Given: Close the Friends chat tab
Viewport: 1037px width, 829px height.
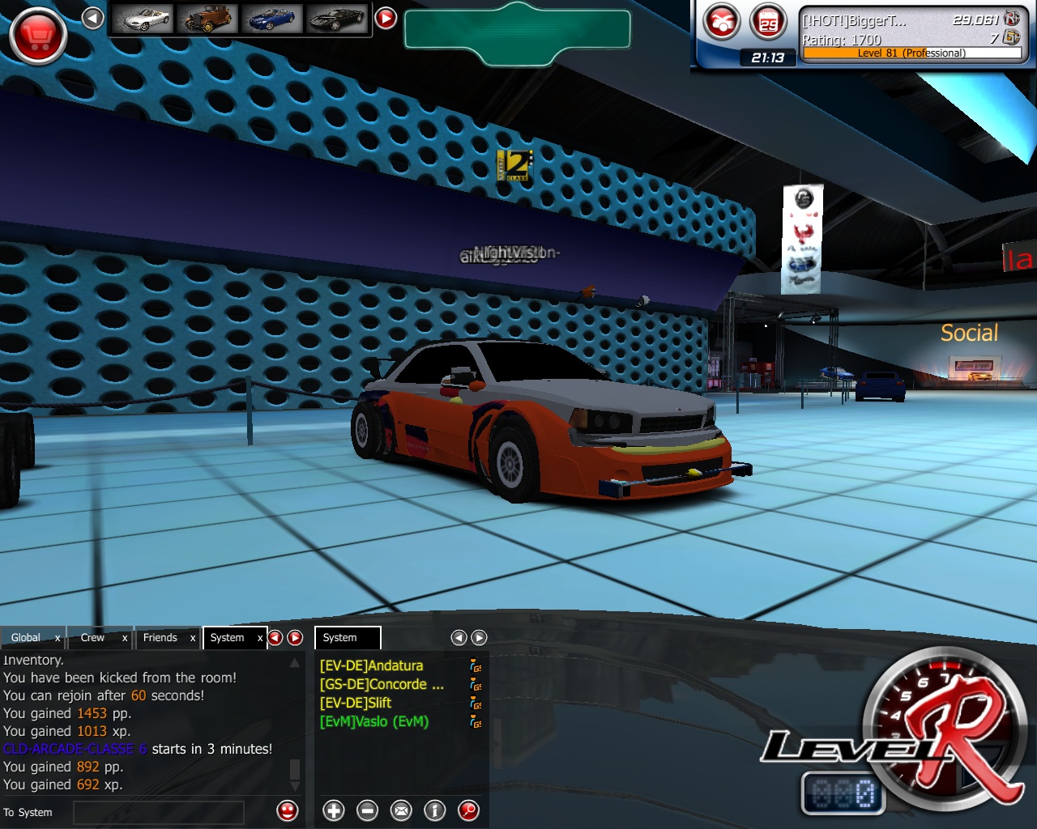Looking at the screenshot, I should click(193, 639).
